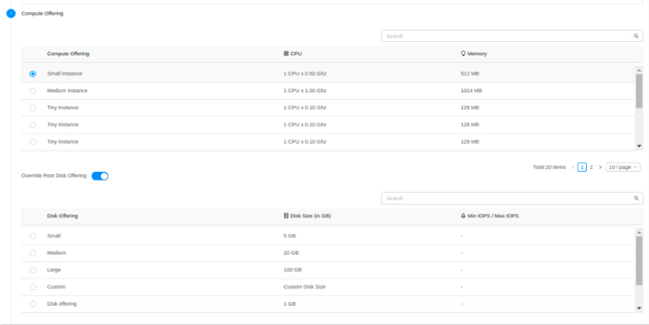The height and width of the screenshot is (325, 649).
Task: Click the CPU column header icon
Action: point(286,53)
